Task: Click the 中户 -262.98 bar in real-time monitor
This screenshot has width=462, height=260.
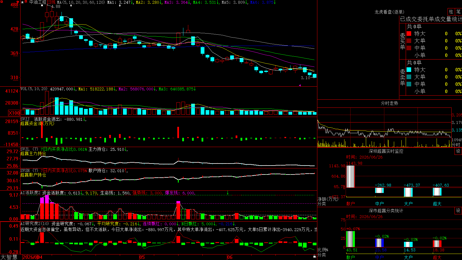Action: (x=379, y=190)
